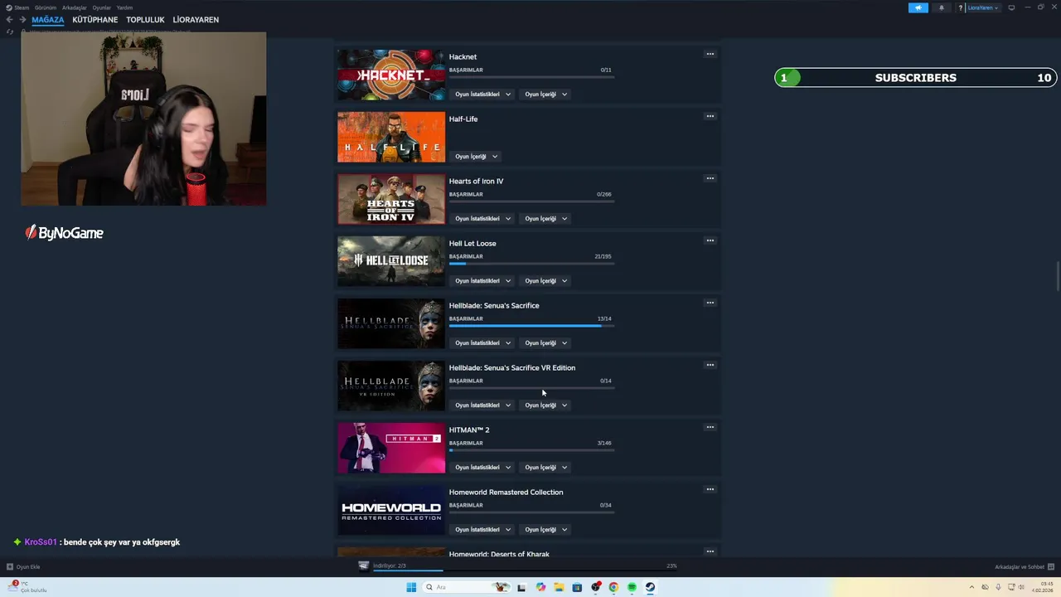The width and height of the screenshot is (1061, 597).
Task: Open the LioraYaren account dropdown
Action: click(983, 7)
